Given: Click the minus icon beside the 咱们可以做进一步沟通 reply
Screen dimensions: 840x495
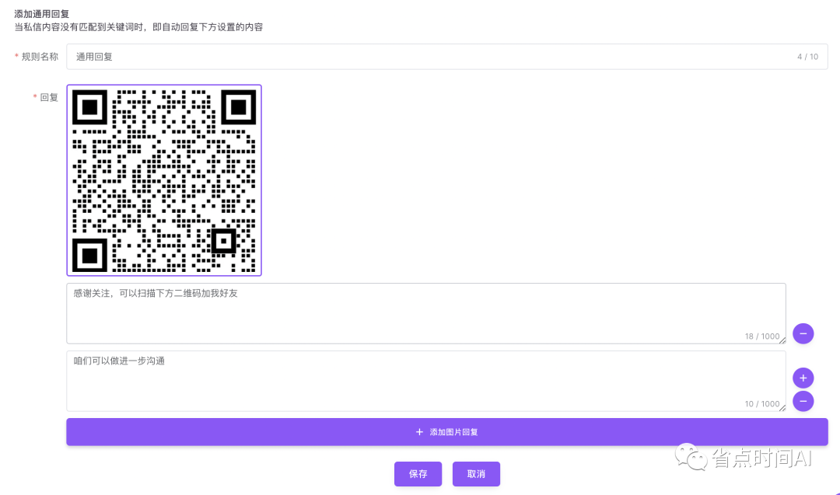Looking at the screenshot, I should click(x=803, y=401).
